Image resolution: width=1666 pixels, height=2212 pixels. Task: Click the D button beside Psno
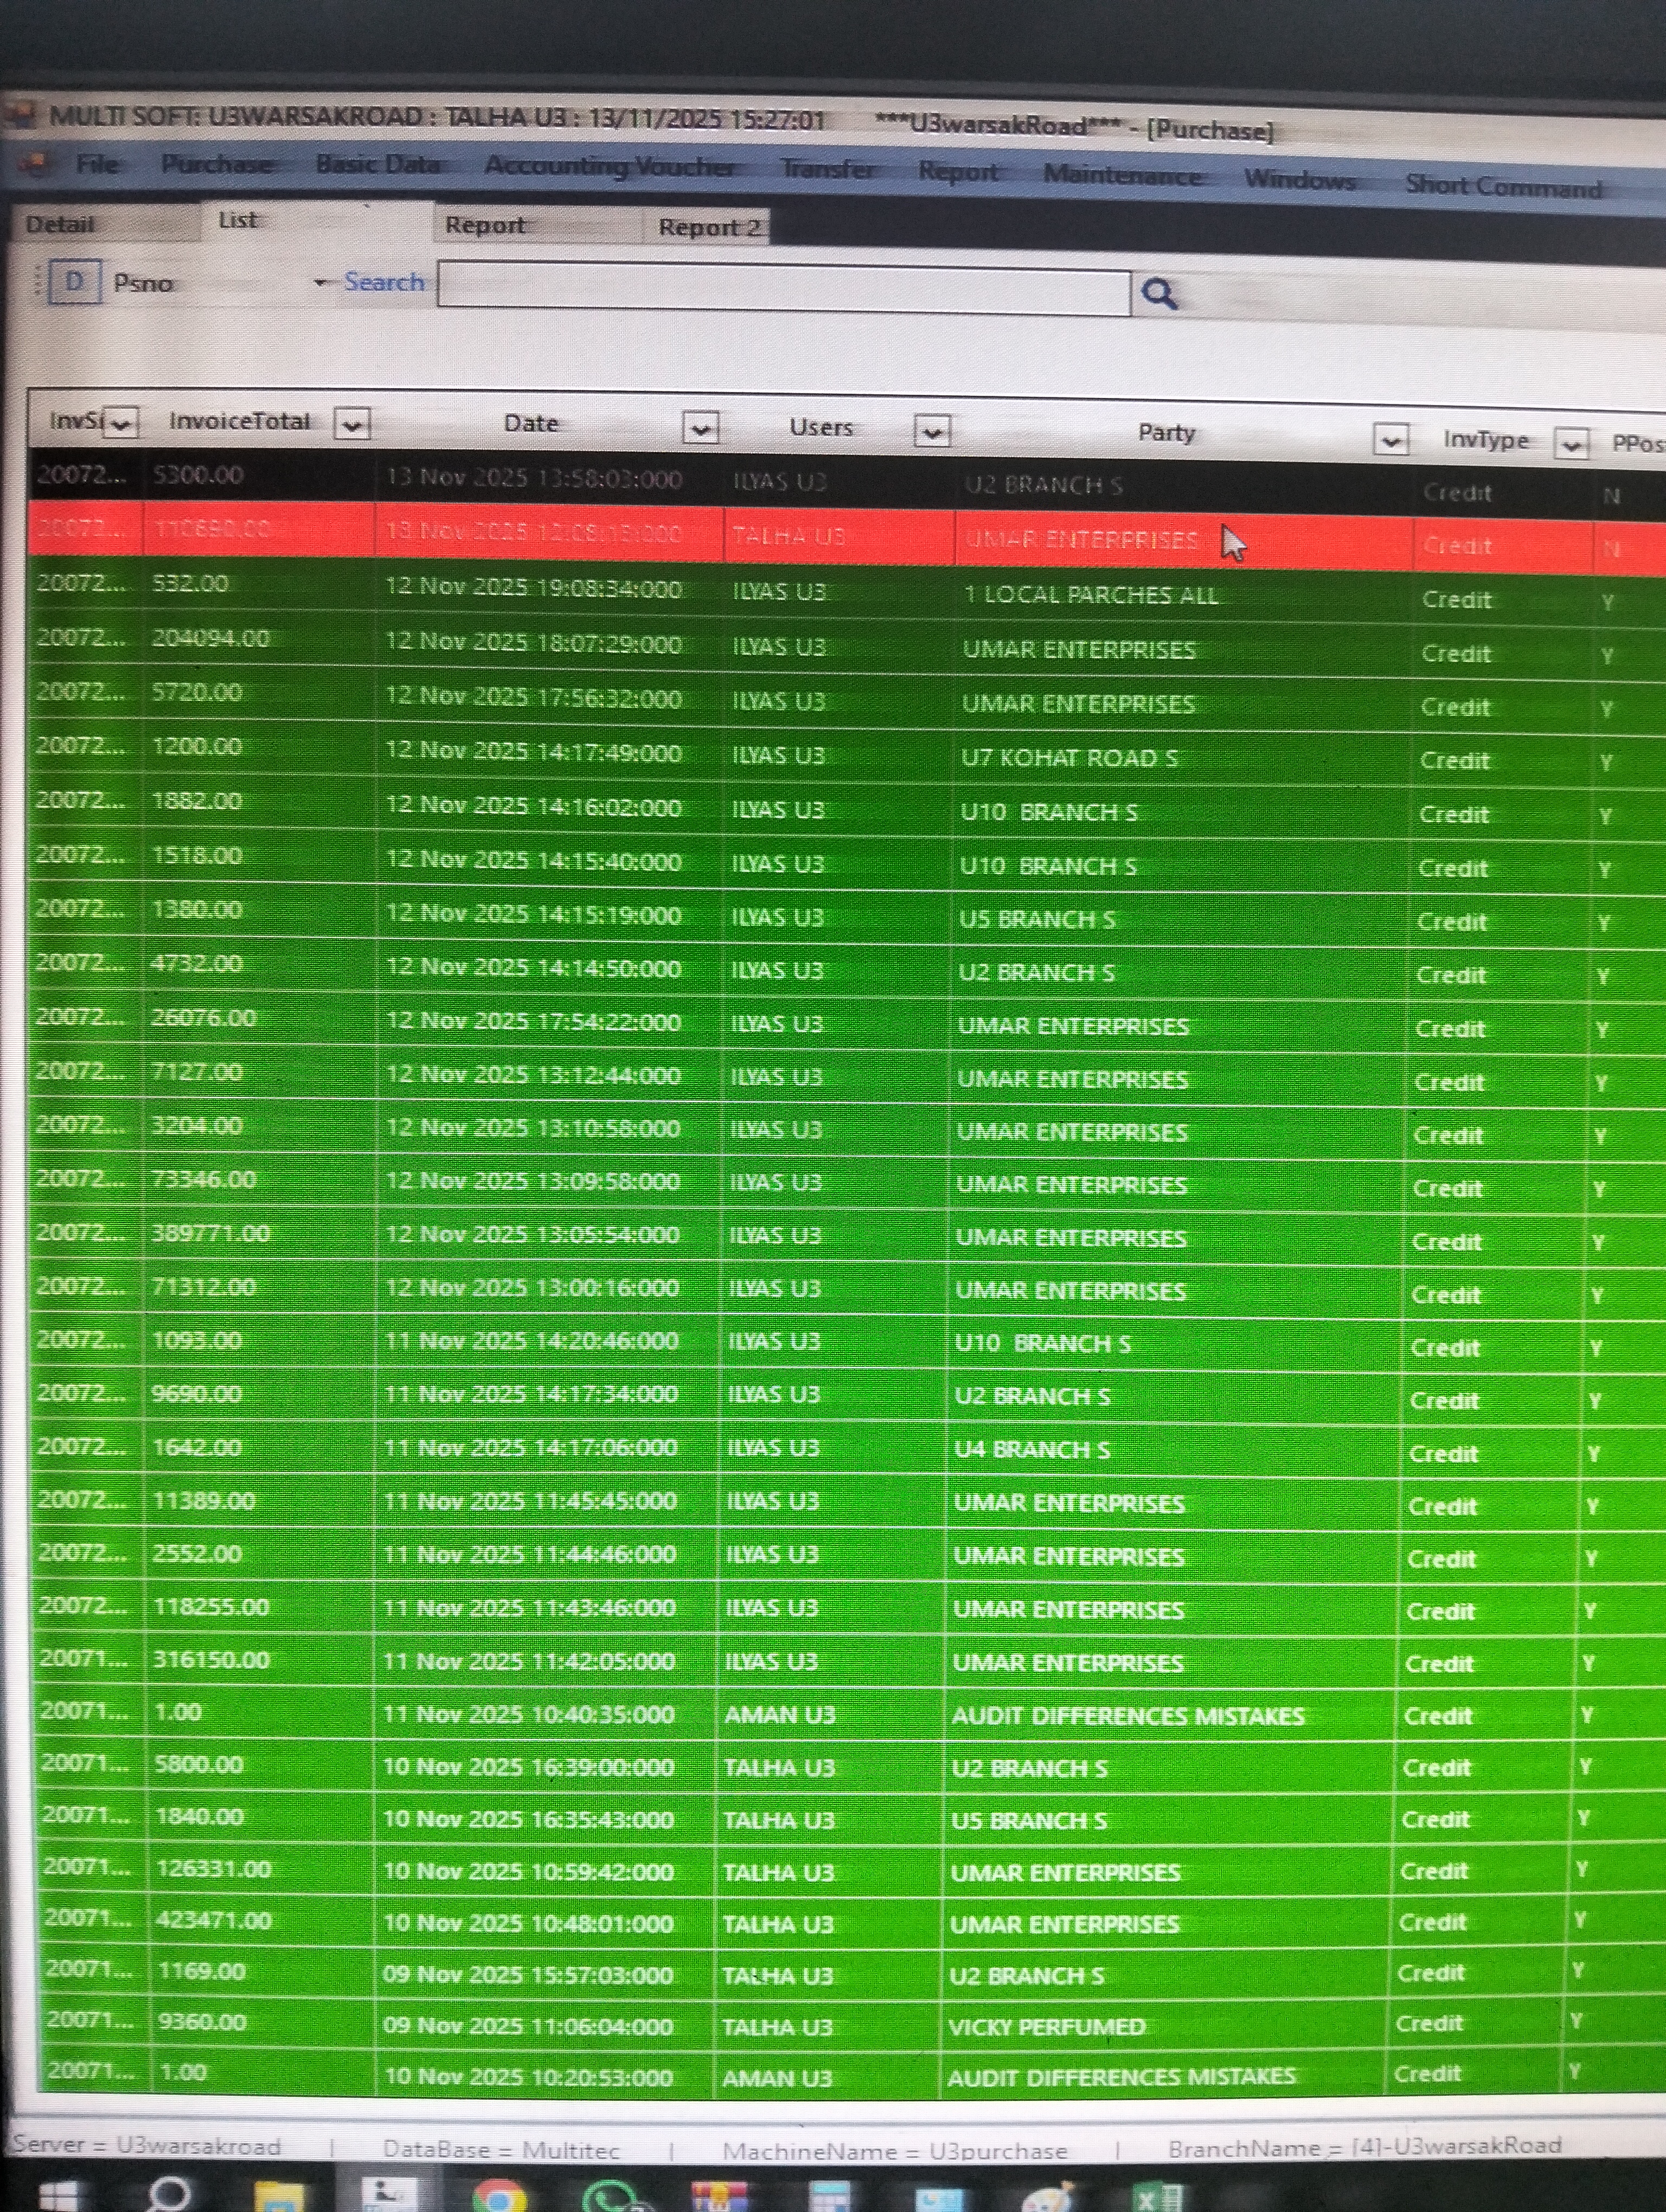tap(74, 282)
